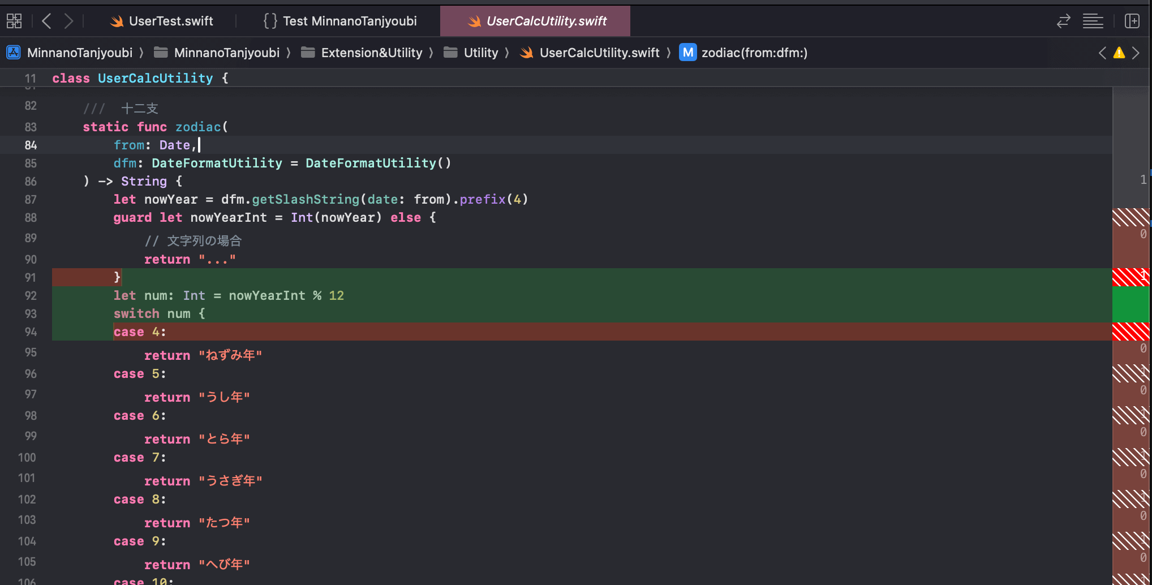Image resolution: width=1152 pixels, height=585 pixels.
Task: Go forward in editor history
Action: coord(68,21)
